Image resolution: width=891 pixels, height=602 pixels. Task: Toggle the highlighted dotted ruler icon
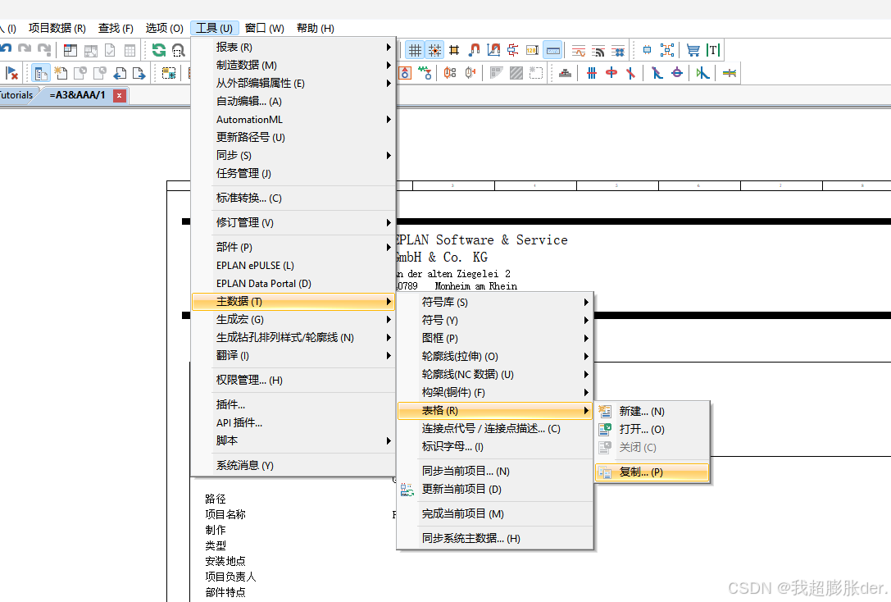point(553,50)
